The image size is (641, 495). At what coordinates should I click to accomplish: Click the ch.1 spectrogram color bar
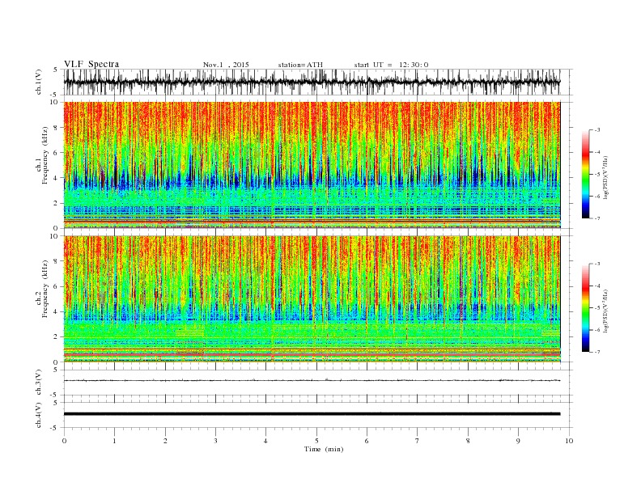click(585, 174)
